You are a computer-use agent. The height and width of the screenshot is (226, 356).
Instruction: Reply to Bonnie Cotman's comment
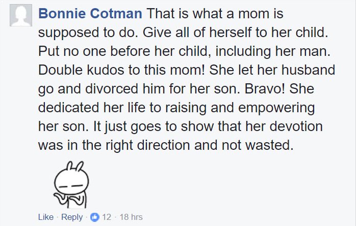pyautogui.click(x=72, y=217)
